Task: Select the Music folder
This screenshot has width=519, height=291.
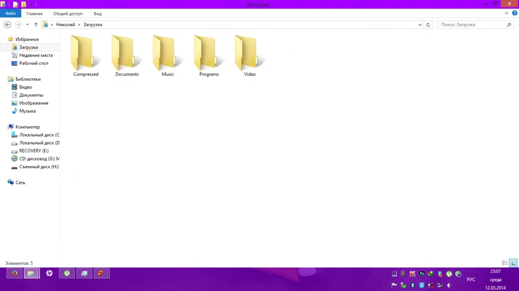Action: coord(168,56)
